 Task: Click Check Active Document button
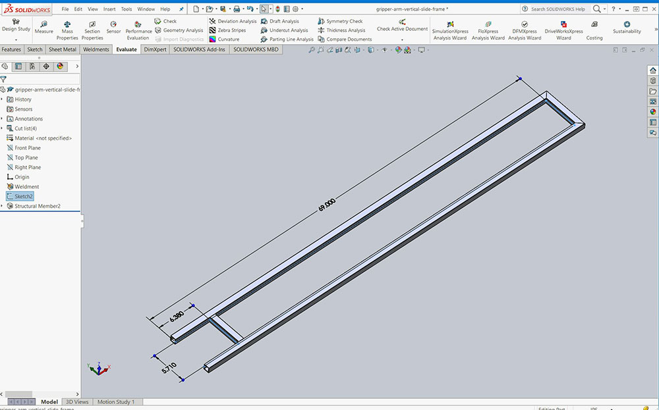pos(402,27)
